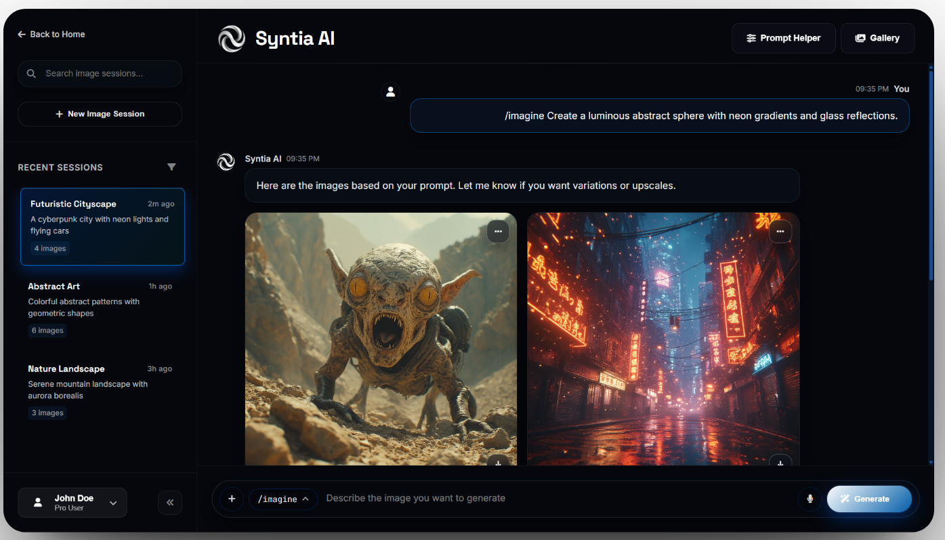Go Back to Home
The image size is (945, 540).
51,34
